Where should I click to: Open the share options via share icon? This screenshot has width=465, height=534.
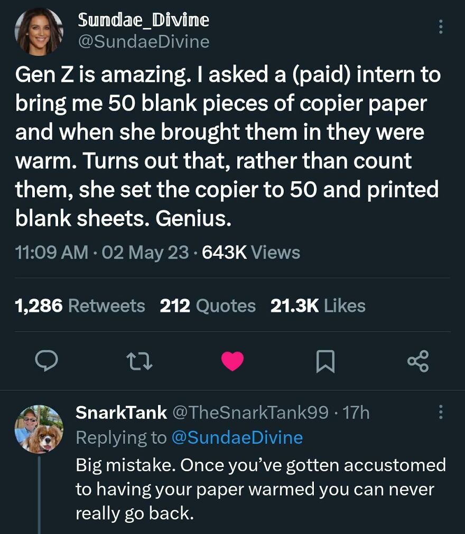(x=417, y=360)
